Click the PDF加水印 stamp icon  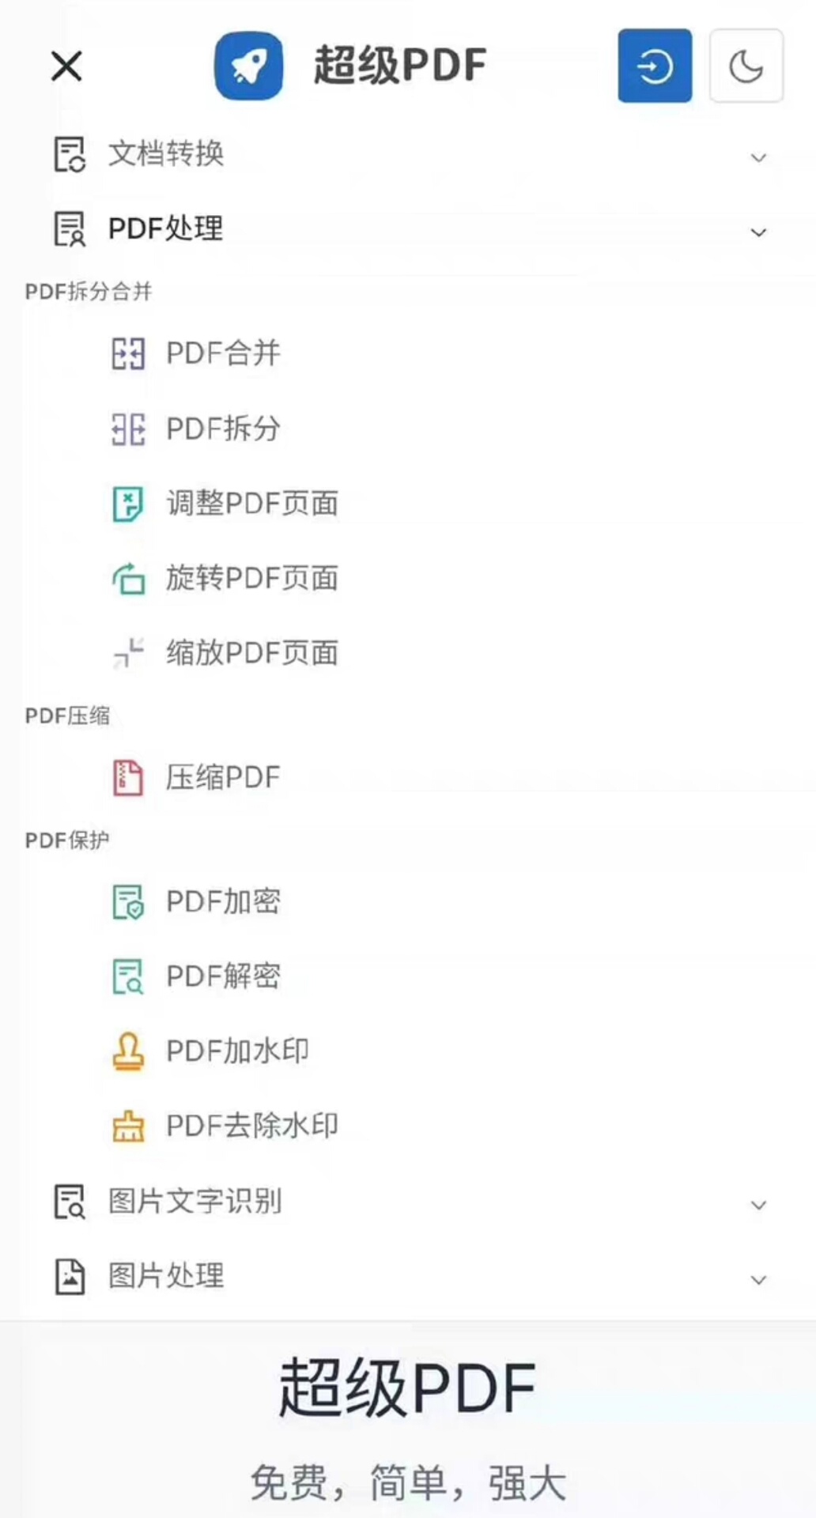point(128,1052)
